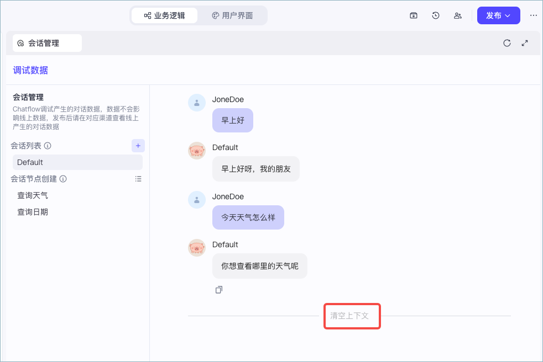543x362 pixels.
Task: Open the three-dot more options menu
Action: 533,15
